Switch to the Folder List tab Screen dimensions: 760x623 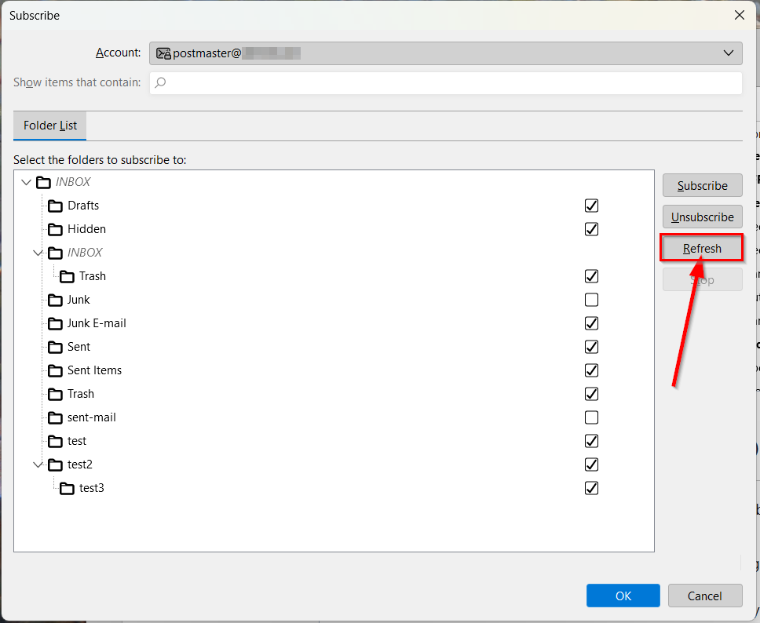(x=50, y=126)
